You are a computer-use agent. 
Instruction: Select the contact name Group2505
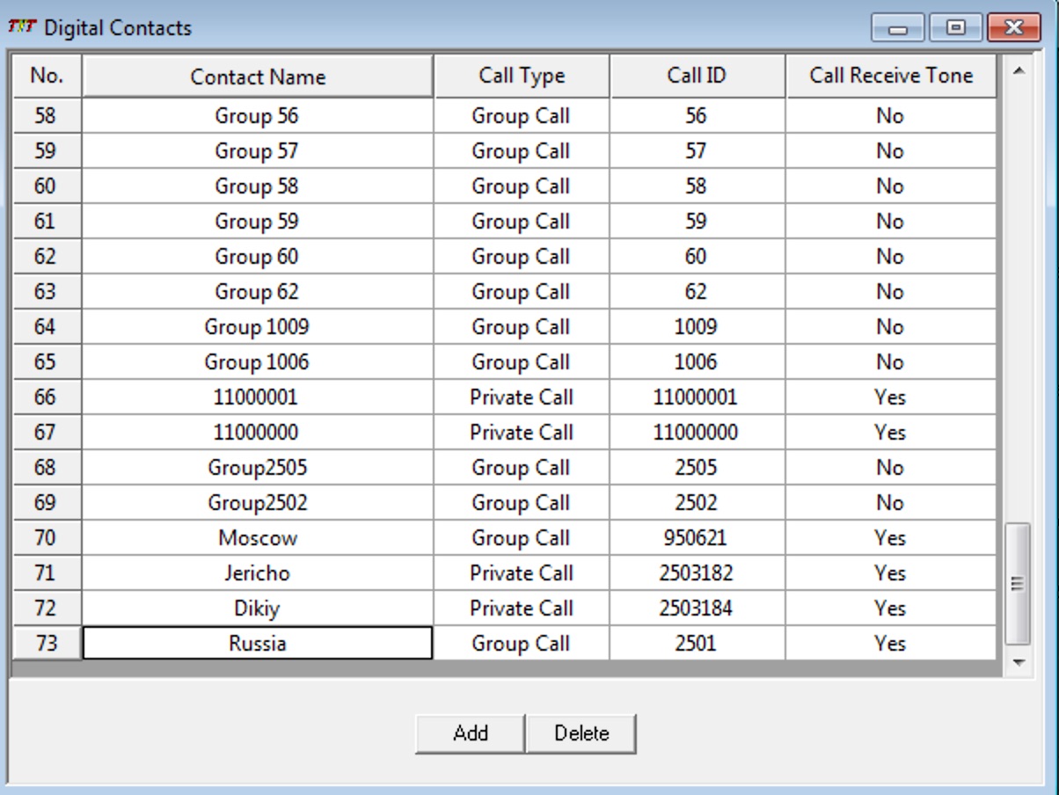[x=258, y=467]
